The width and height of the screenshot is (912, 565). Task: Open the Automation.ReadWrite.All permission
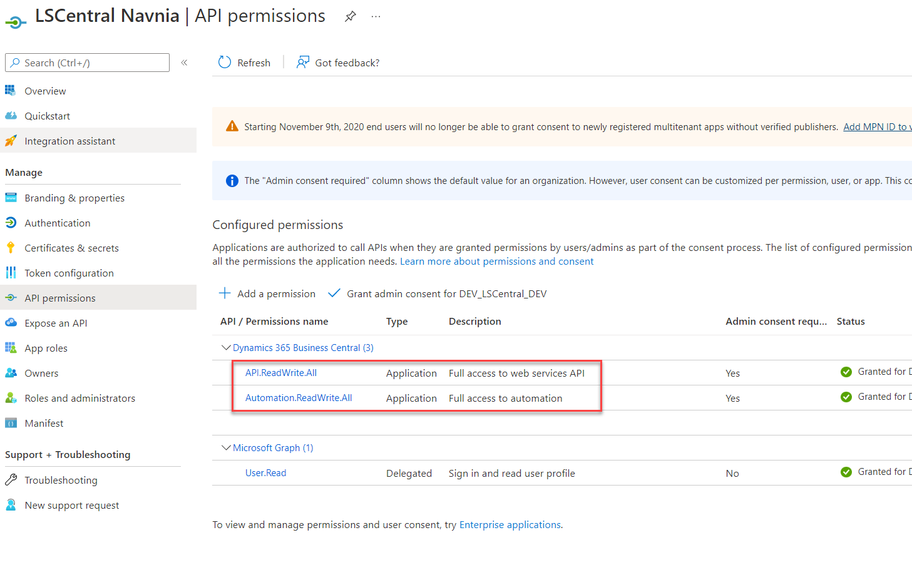pyautogui.click(x=299, y=398)
